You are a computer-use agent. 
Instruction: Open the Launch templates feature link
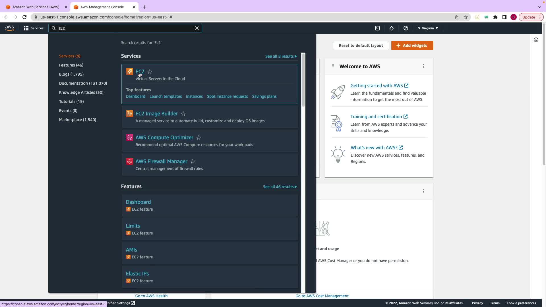[166, 96]
